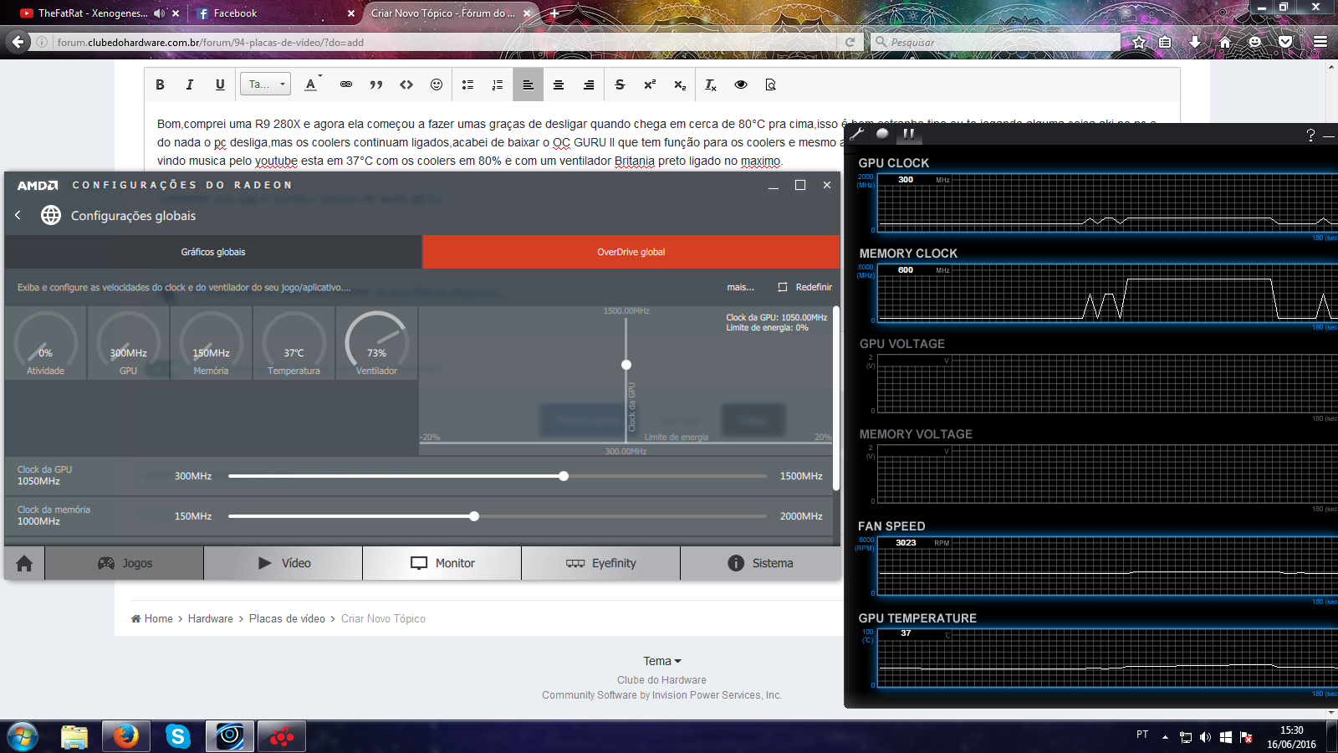Open the Sistema section
Screen dimensions: 1338x753
760,563
